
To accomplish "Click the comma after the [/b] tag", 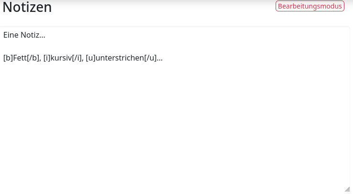I will point(40,61).
